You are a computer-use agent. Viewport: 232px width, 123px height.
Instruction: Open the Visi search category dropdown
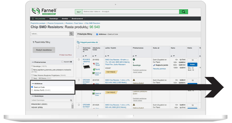(x=79, y=12)
